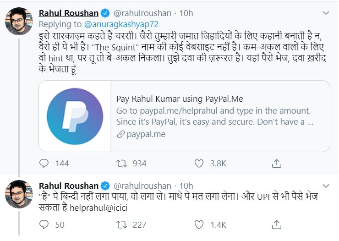Expand the second tweet's options chevron

click(x=326, y=186)
